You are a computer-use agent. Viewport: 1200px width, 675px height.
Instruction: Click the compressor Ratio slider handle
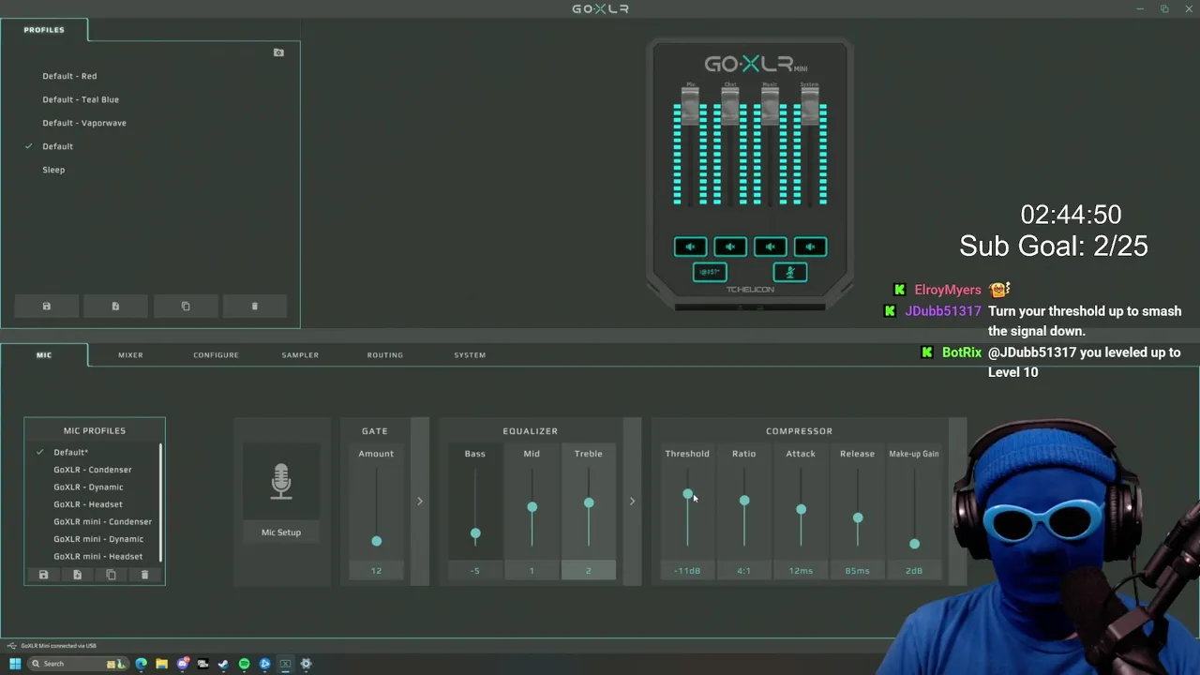(744, 501)
